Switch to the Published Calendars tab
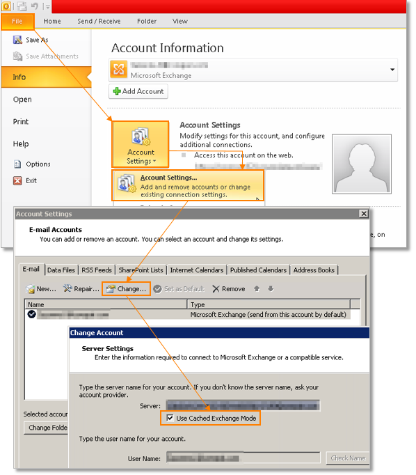Image resolution: width=416 pixels, height=475 pixels. 258,270
